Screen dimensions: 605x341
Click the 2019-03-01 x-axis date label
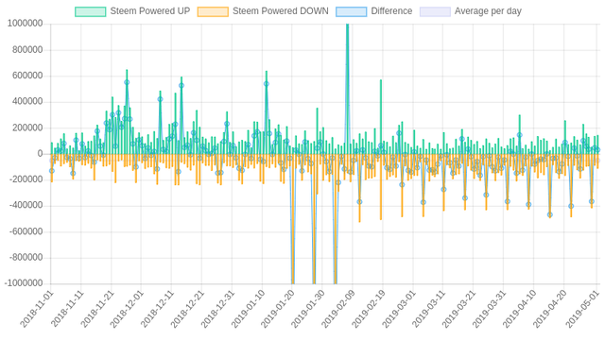(x=398, y=309)
